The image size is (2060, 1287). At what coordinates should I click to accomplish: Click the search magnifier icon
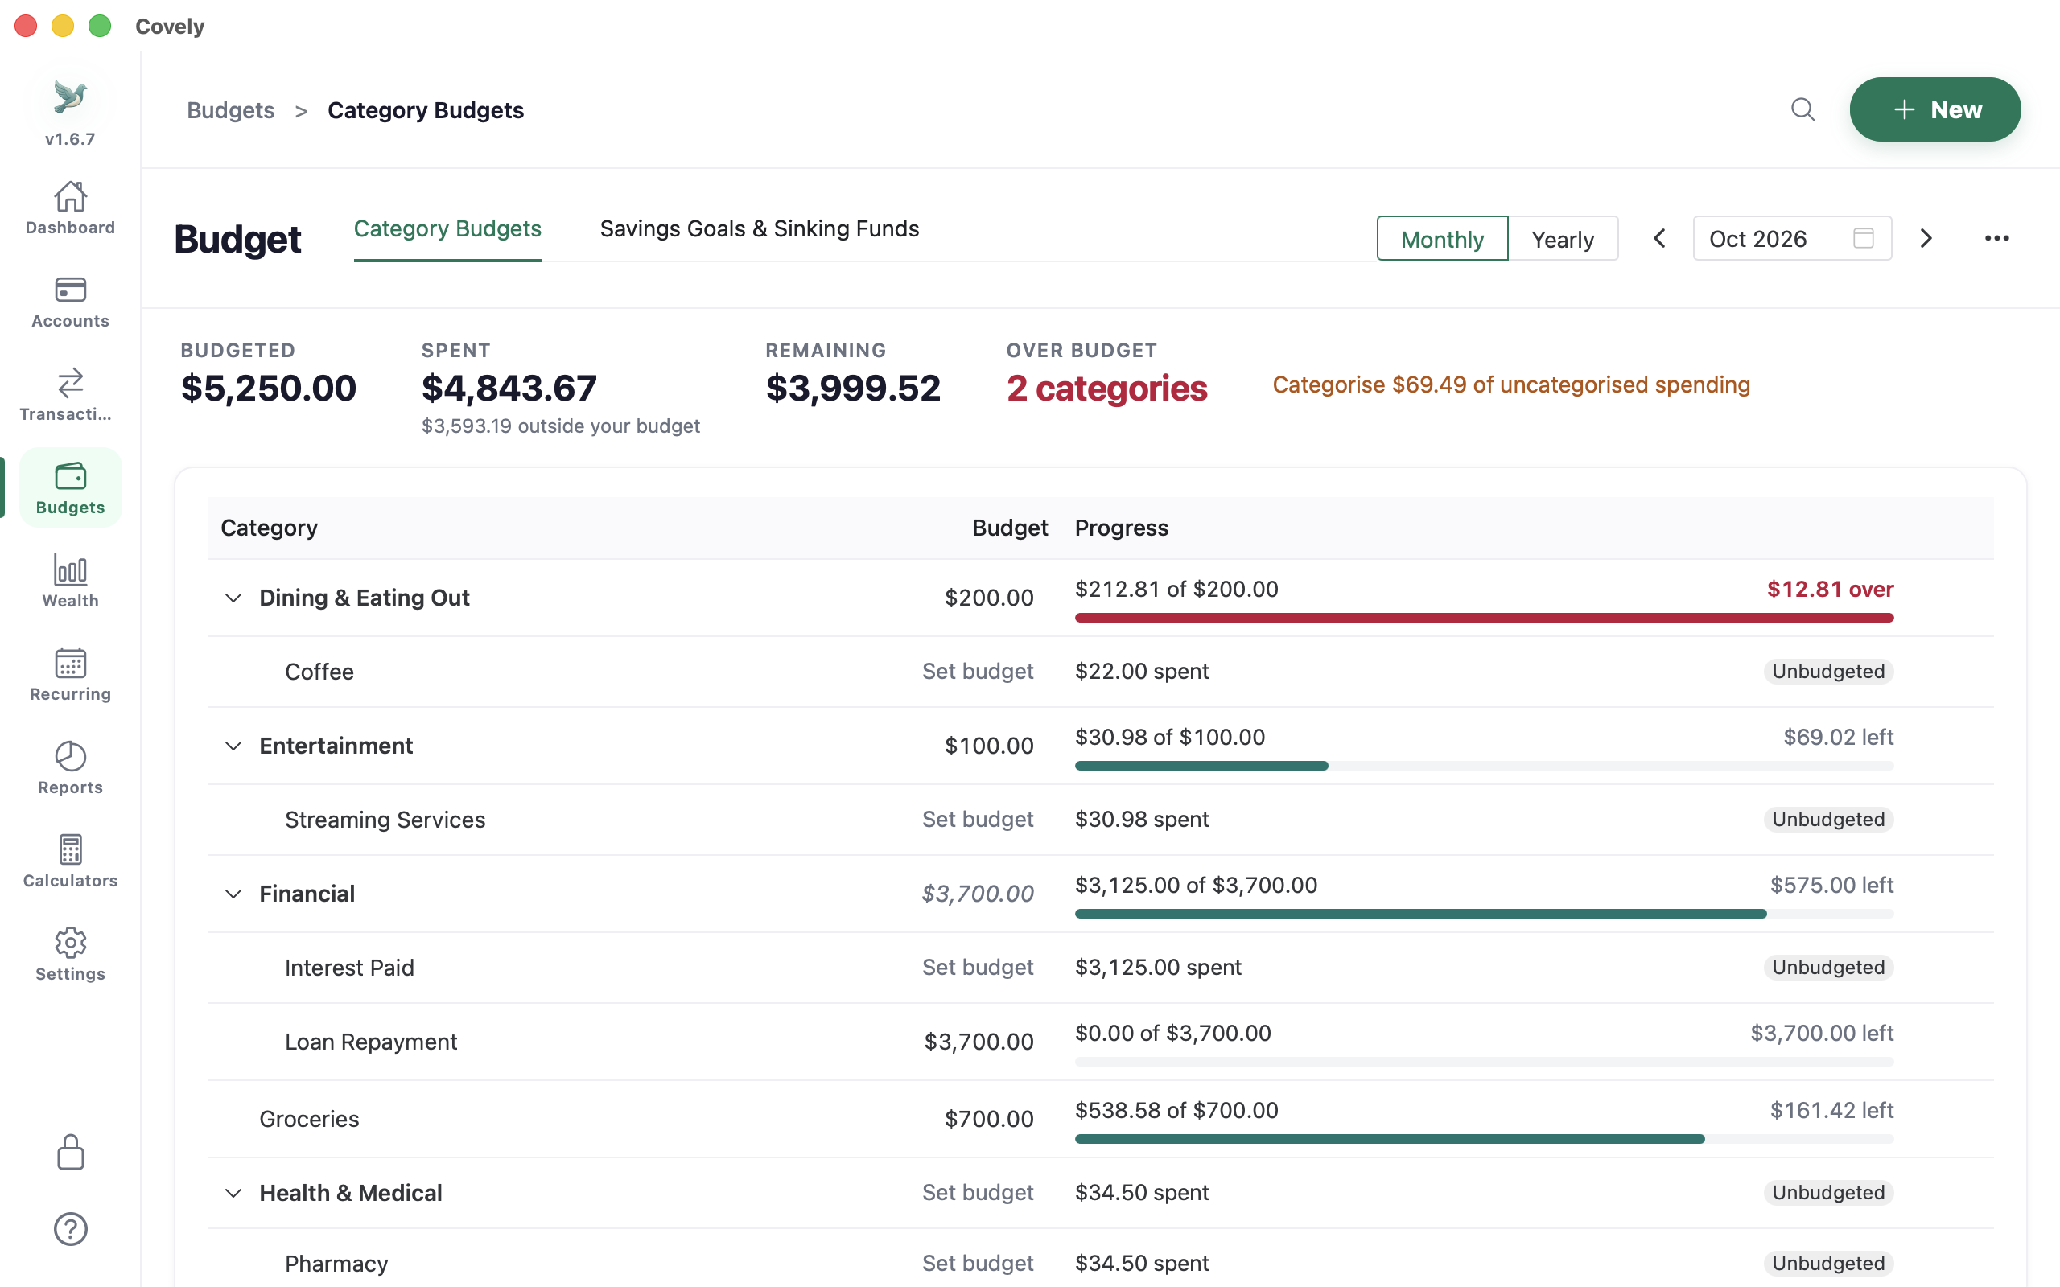pyautogui.click(x=1802, y=110)
